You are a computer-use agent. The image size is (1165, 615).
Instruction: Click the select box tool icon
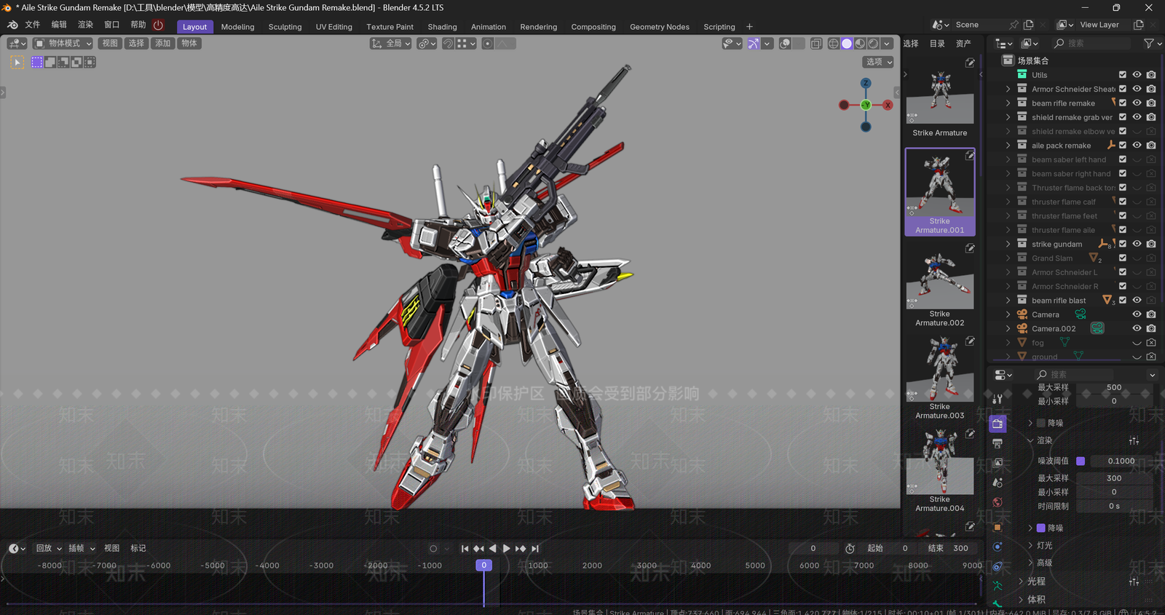[x=17, y=62]
